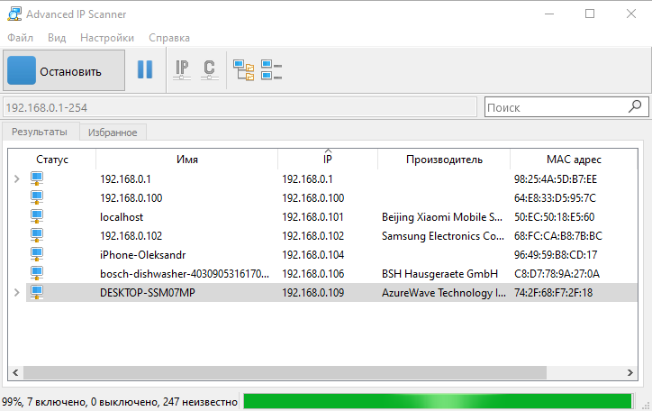This screenshot has width=652, height=411.
Task: Click the IP range field 192.168.0.1-254
Action: 240,108
